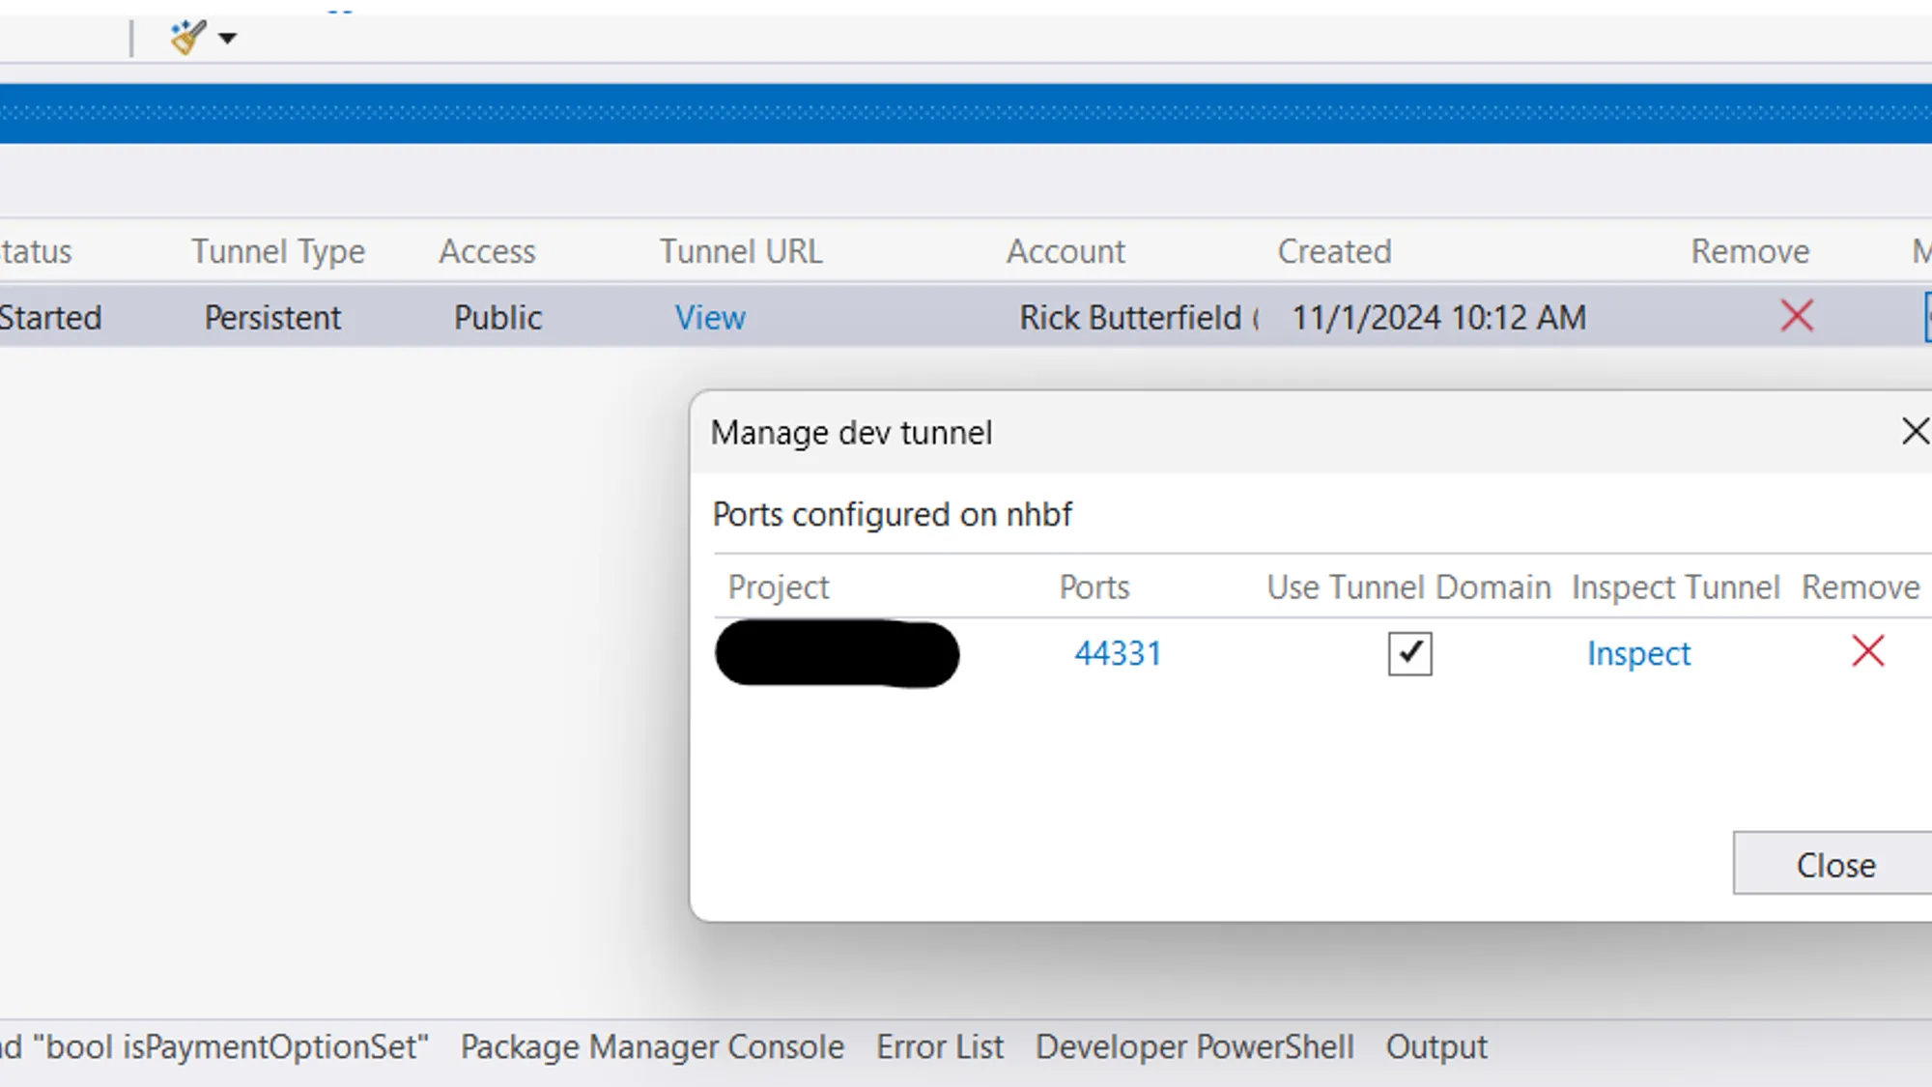
Task: Click Inspect link for tunnel port 44331
Action: (1637, 653)
